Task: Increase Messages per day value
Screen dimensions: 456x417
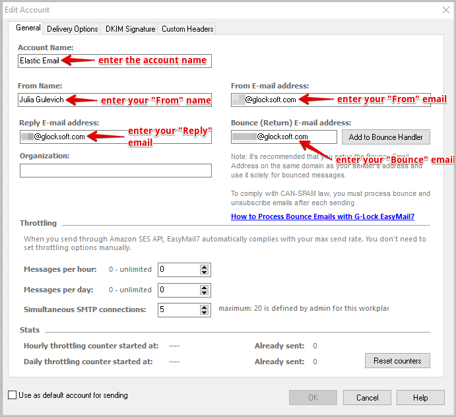Action: 204,287
